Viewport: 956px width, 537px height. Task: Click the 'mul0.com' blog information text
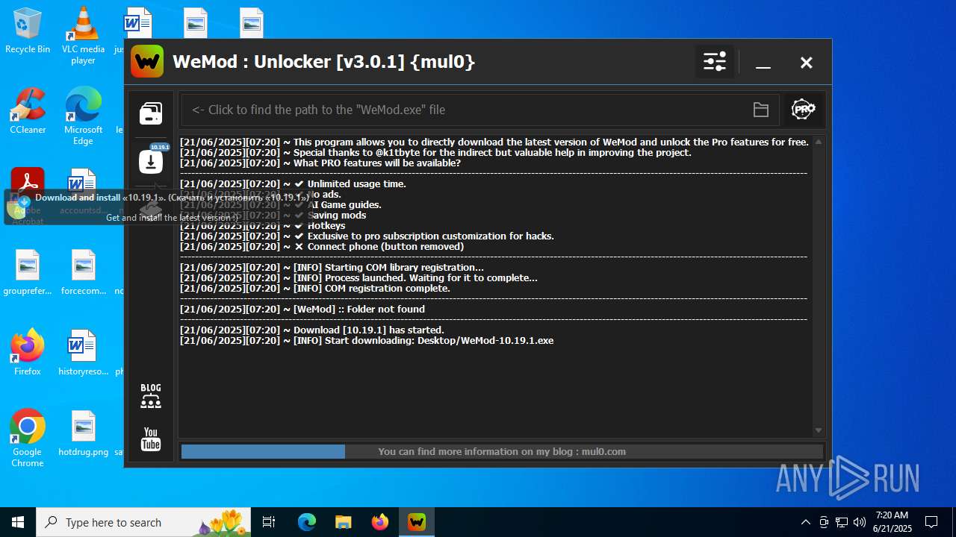click(x=502, y=451)
